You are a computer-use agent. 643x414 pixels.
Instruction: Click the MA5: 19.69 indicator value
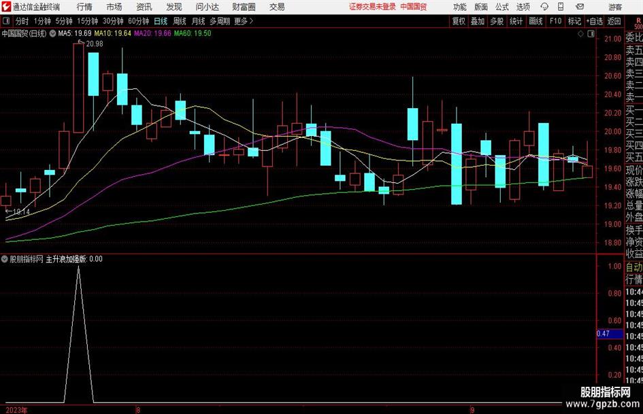pos(75,33)
